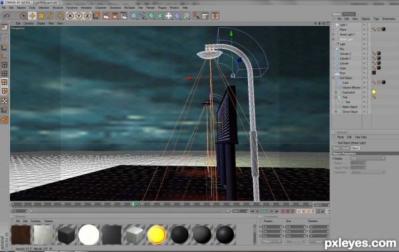Screen dimensions: 399x252
Task: Click the viewport move-camera icon at top right
Action: [x=315, y=23]
